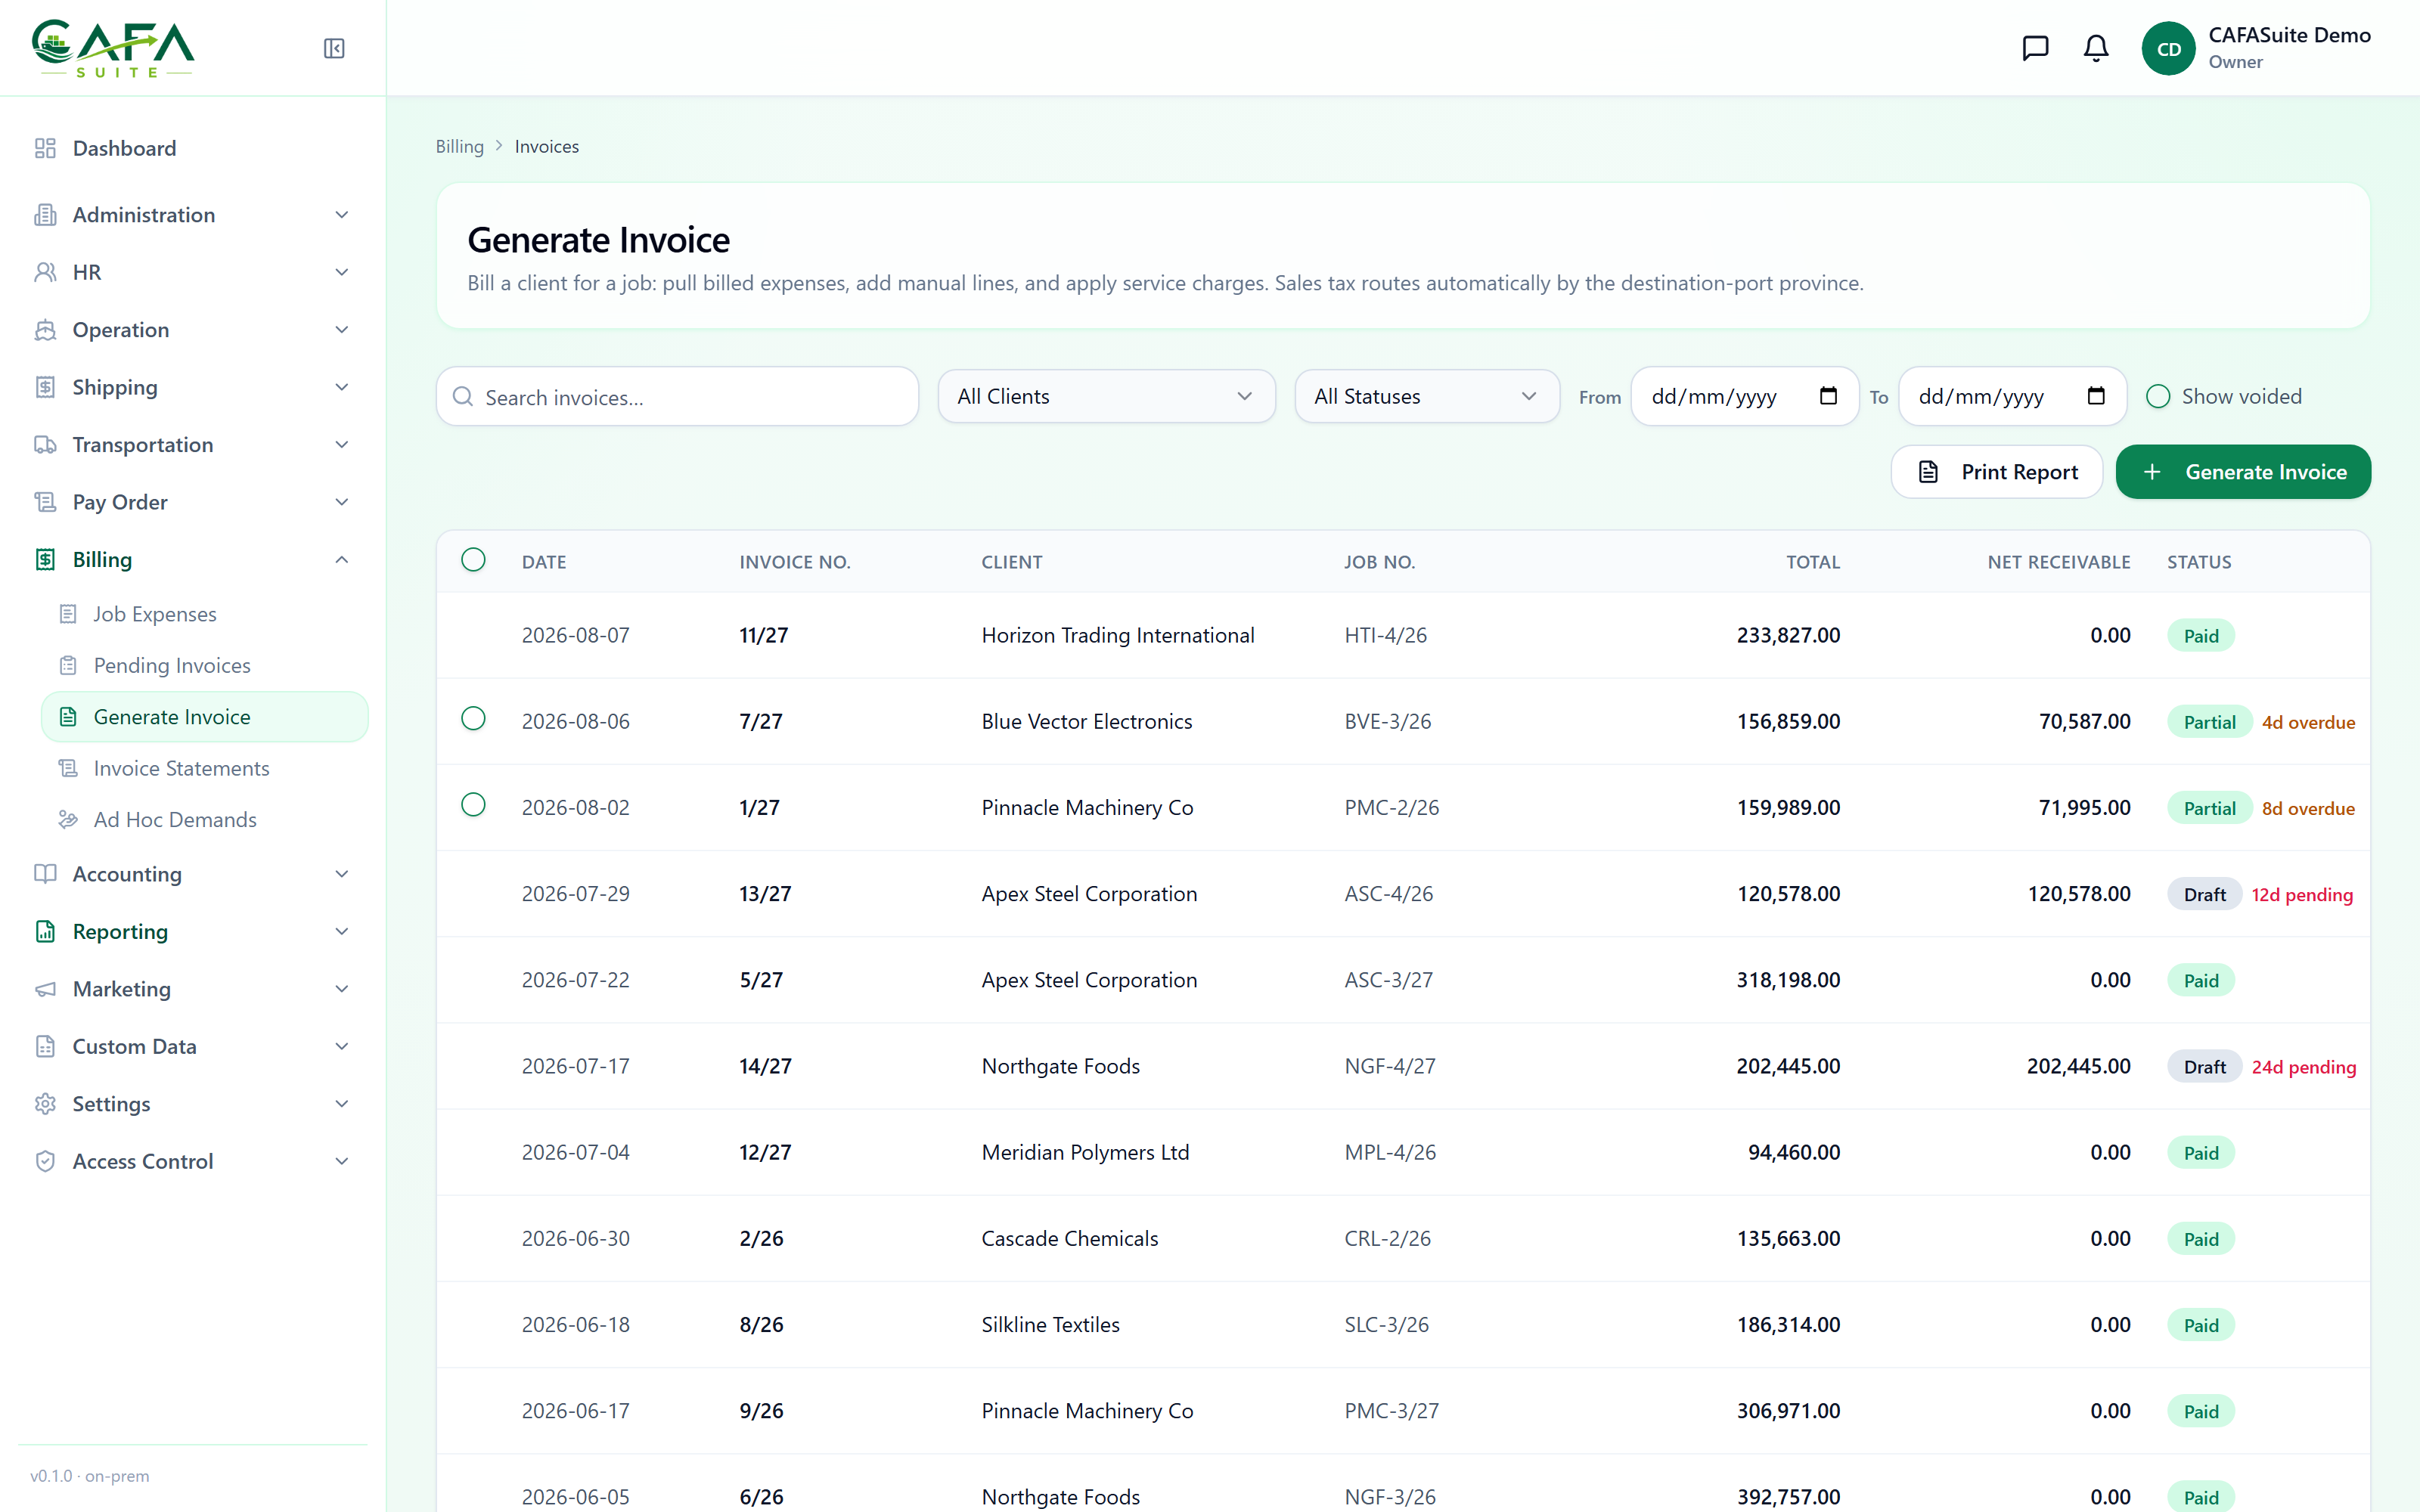Click Partial badge for Blue Vector Electronics
2420x1512 pixels.
(2209, 722)
